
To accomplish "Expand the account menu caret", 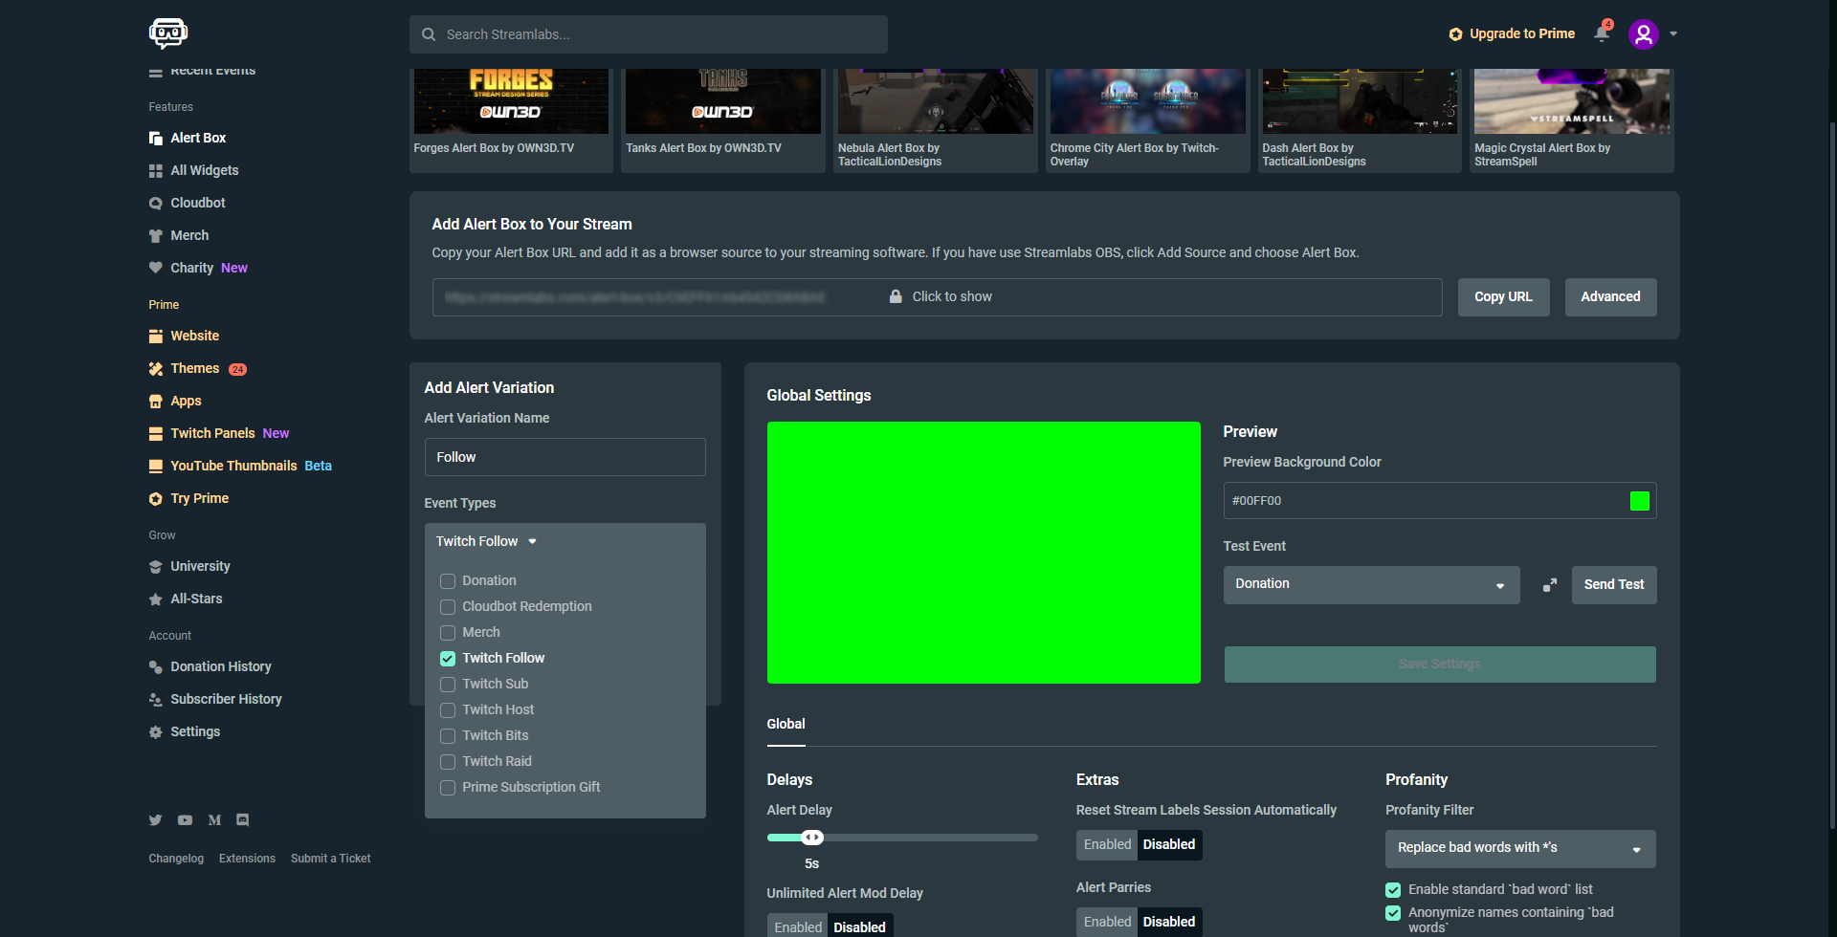I will [1673, 33].
